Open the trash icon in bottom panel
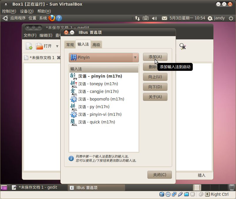 pos(232,188)
